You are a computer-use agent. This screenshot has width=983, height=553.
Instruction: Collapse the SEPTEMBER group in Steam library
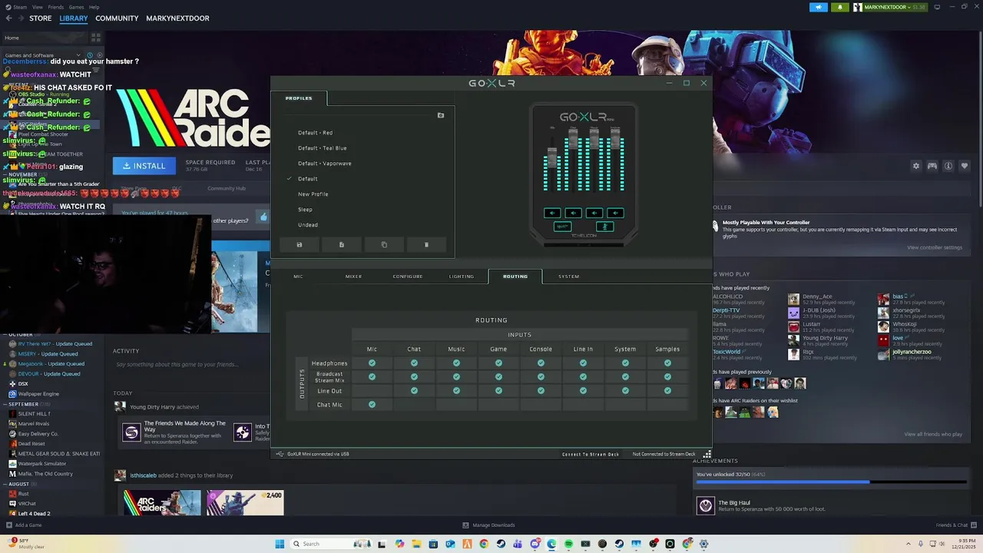(x=5, y=404)
